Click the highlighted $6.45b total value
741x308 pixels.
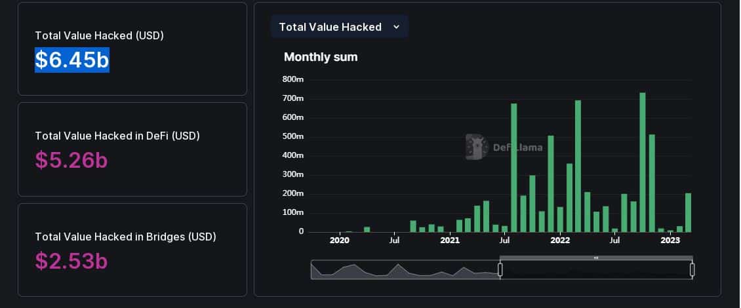[x=72, y=60]
